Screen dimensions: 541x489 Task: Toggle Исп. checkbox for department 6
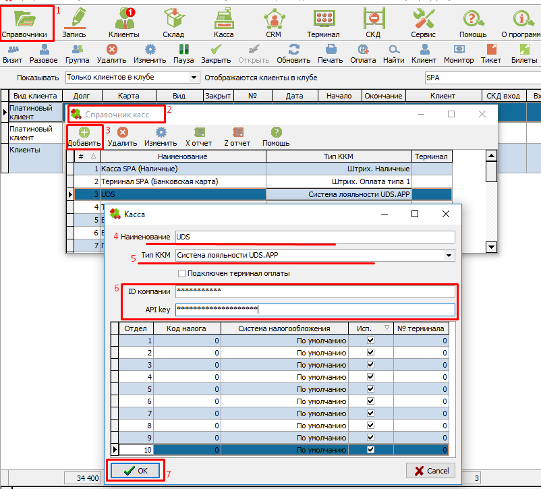point(370,401)
